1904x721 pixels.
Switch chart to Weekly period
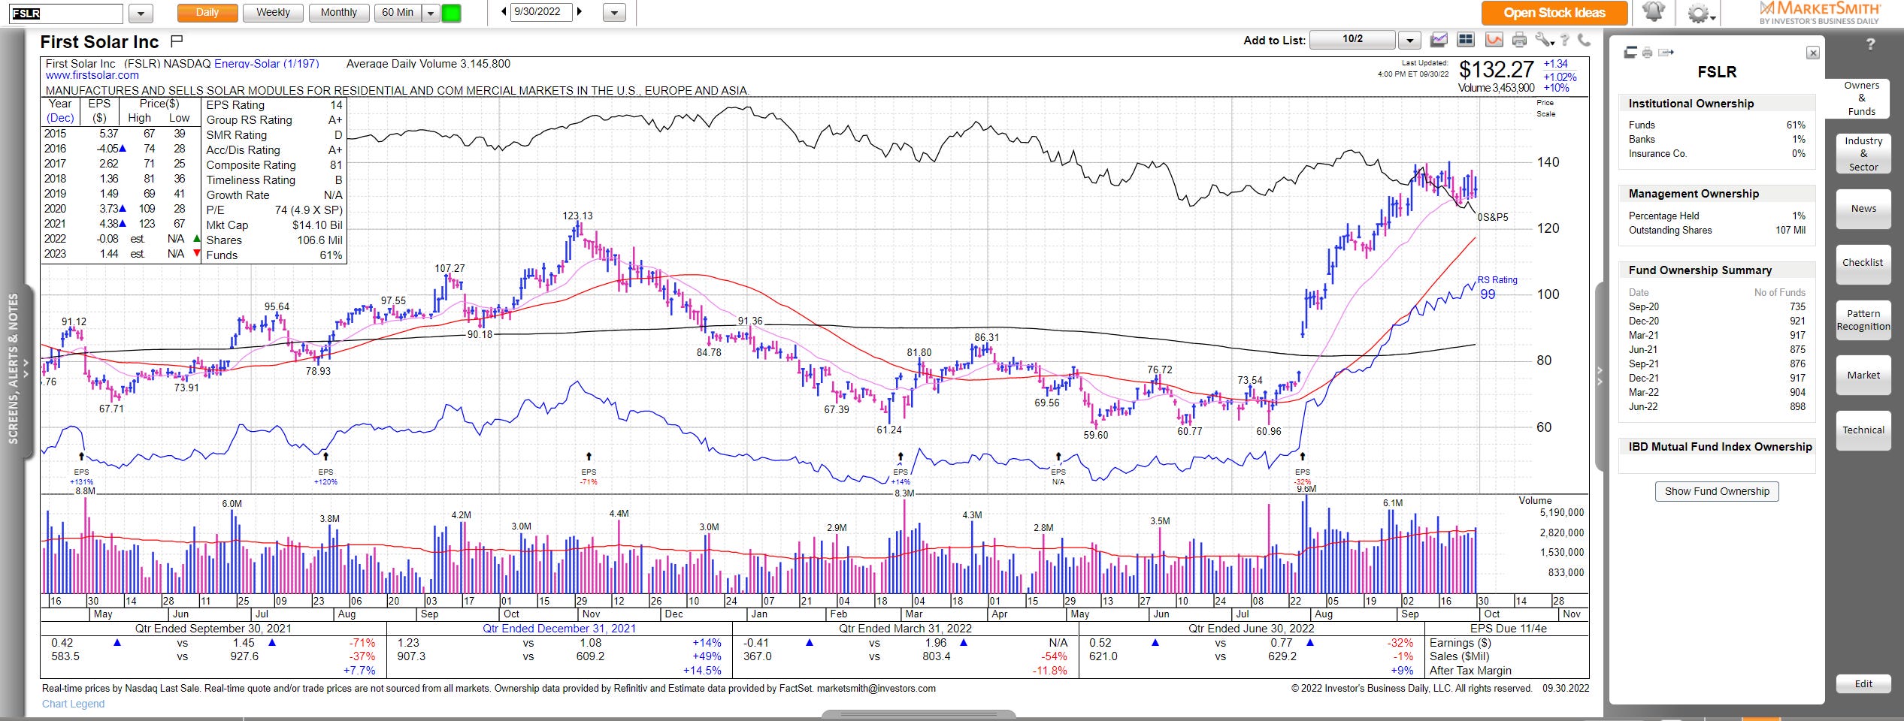click(x=273, y=13)
